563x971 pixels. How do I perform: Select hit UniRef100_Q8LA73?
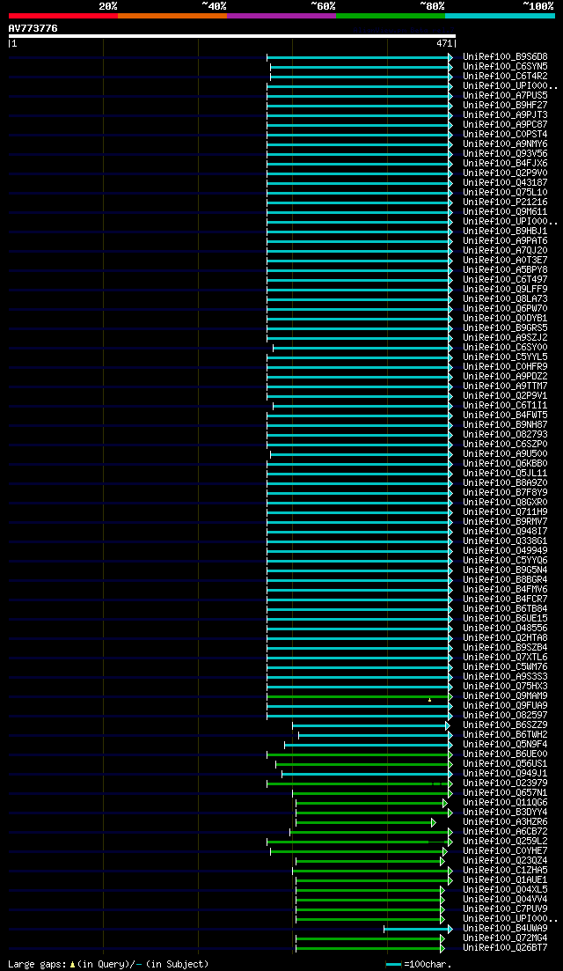[x=505, y=298]
